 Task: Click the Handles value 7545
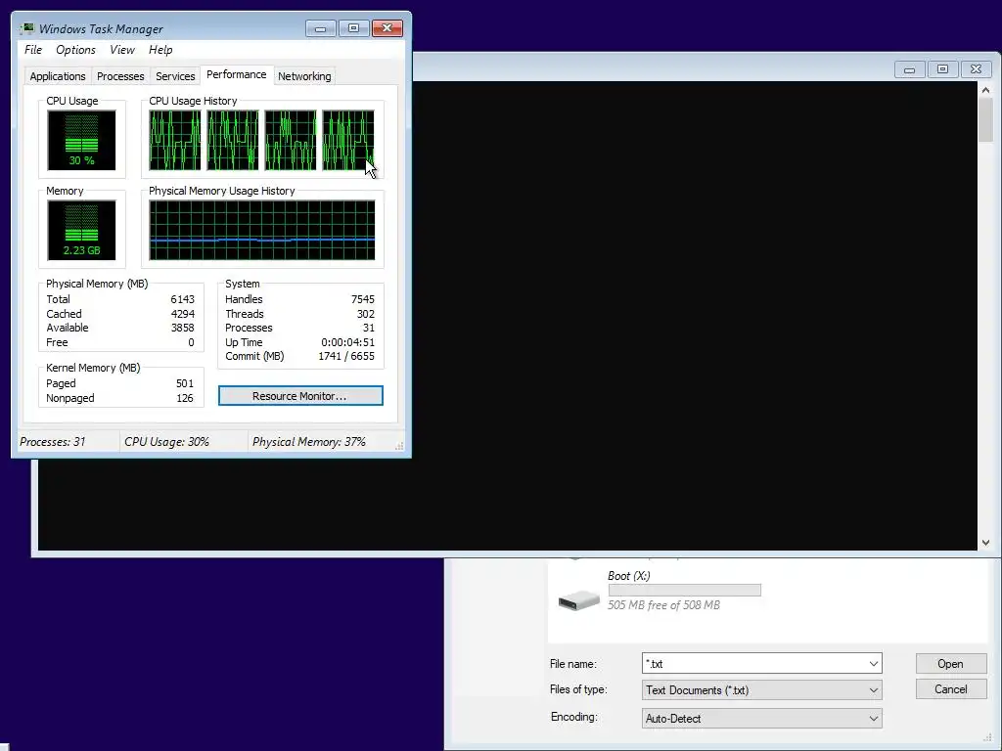click(x=362, y=299)
